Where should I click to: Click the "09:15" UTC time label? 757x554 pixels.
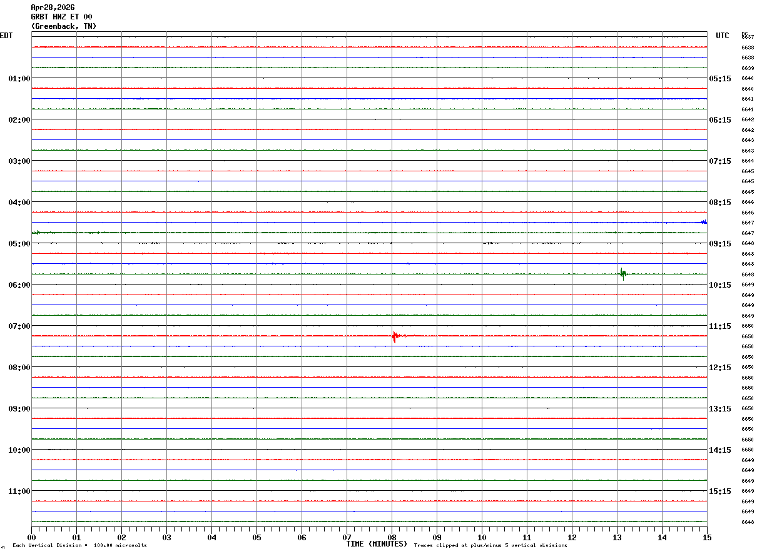[720, 244]
